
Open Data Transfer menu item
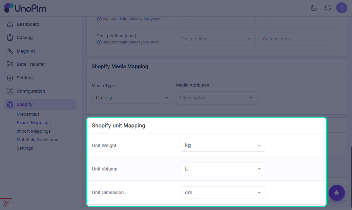coord(31,64)
